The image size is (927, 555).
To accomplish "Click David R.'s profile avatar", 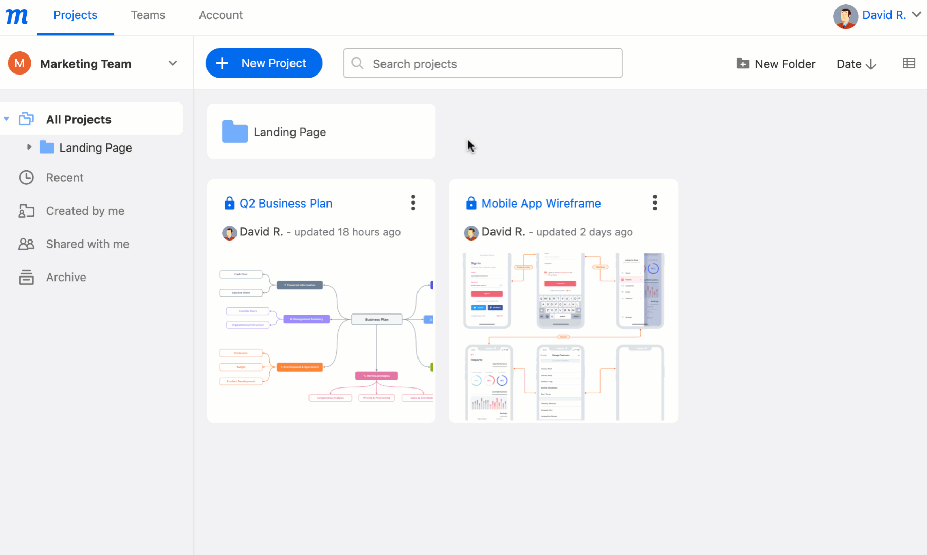I will coord(845,15).
